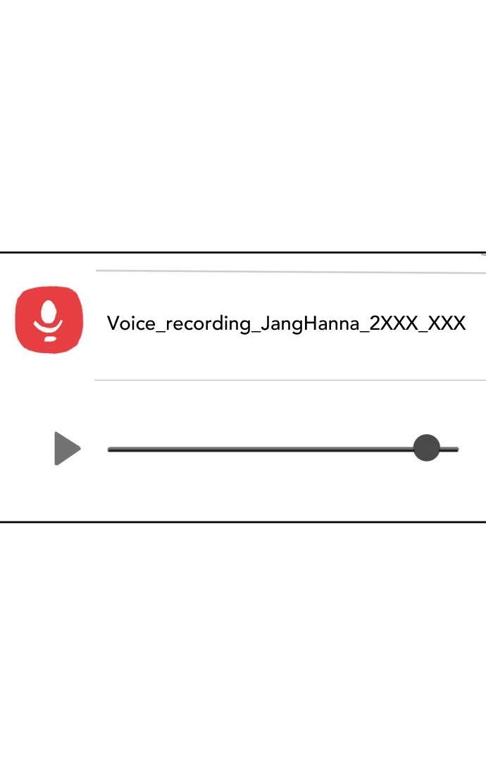Image resolution: width=486 pixels, height=761 pixels.
Task: Seek to one quarter of the playback track
Action: pos(196,450)
